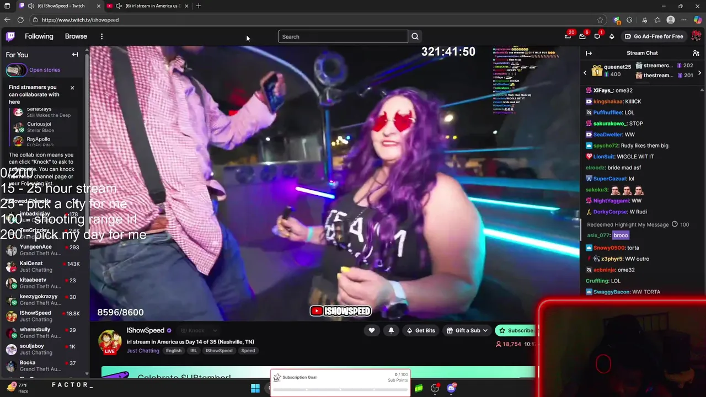Go back in browser history
Image resolution: width=706 pixels, height=397 pixels.
pos(7,20)
